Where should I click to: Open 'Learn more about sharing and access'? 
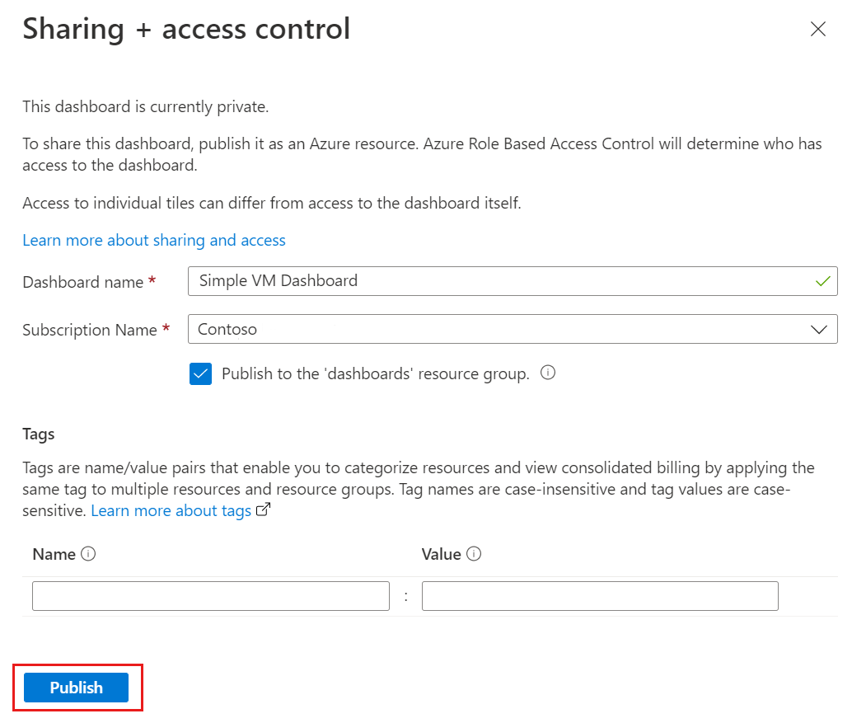tap(154, 240)
